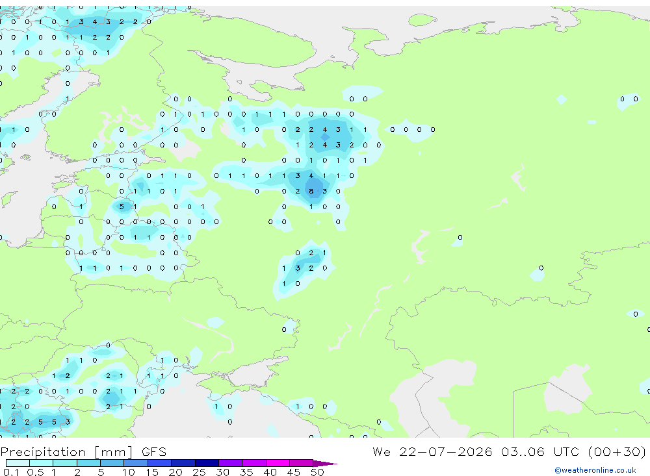Click the 0.1–0.5 mm legend color swatch
The height and width of the screenshot is (476, 650).
pos(18,463)
